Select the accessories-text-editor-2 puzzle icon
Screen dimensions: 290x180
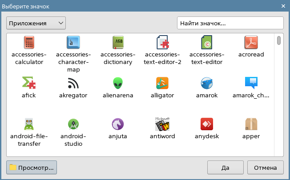[163, 42]
